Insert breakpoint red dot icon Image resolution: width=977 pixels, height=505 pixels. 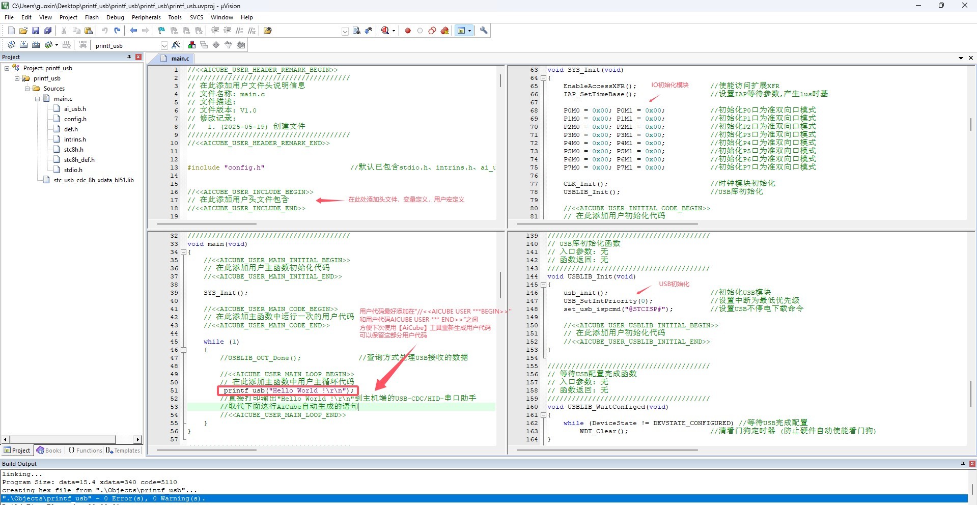point(408,31)
